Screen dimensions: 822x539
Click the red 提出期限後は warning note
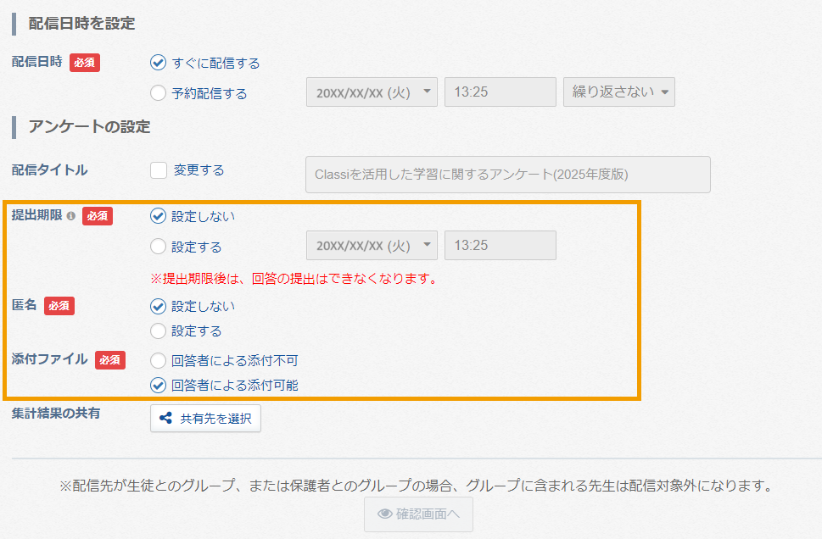click(296, 278)
